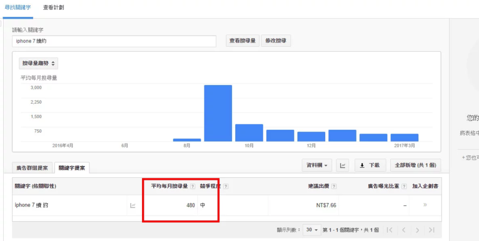479x241 pixels.
Task: Click help icon next to 平均每月搜尋量
Action: click(193, 187)
